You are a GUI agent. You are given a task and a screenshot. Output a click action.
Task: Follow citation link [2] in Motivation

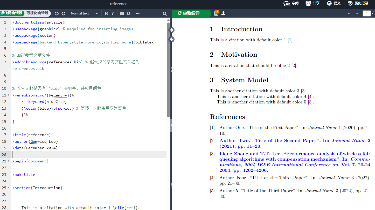[x=294, y=65]
